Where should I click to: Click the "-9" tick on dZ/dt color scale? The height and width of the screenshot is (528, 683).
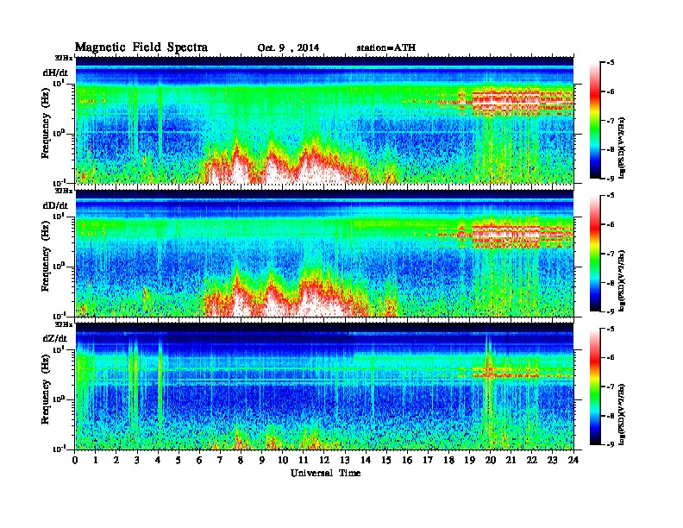(611, 444)
